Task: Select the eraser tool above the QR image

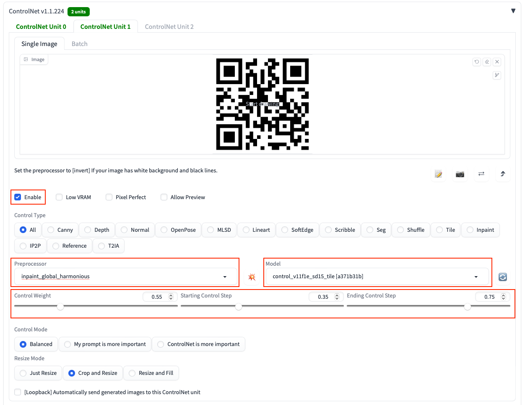Action: point(487,62)
